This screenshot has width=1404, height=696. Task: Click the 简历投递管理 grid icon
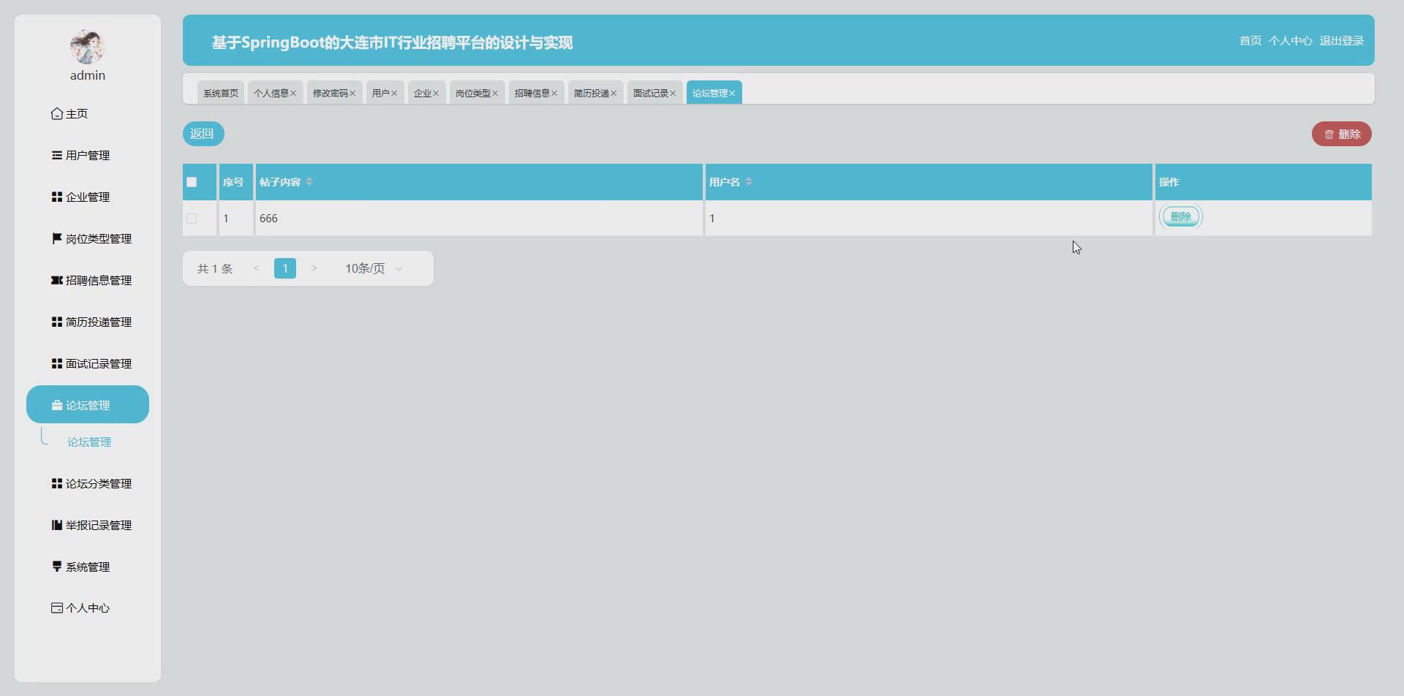tap(56, 322)
